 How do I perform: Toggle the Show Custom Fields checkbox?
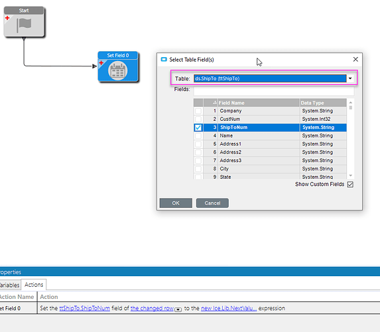(350, 185)
